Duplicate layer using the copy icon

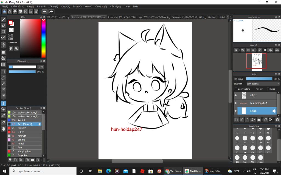pyautogui.click(x=265, y=120)
